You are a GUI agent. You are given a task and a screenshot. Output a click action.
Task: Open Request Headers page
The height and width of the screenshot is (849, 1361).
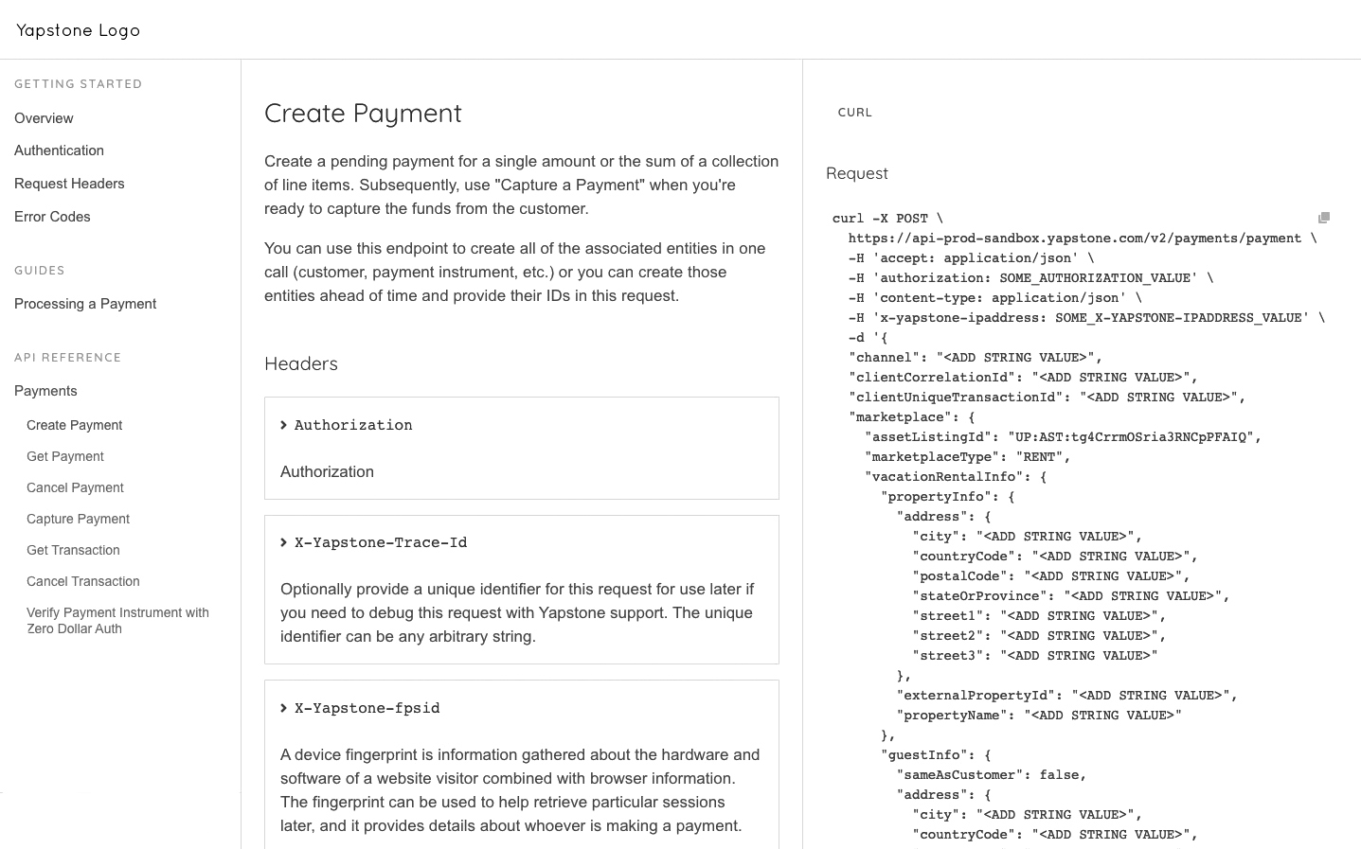[x=69, y=184]
